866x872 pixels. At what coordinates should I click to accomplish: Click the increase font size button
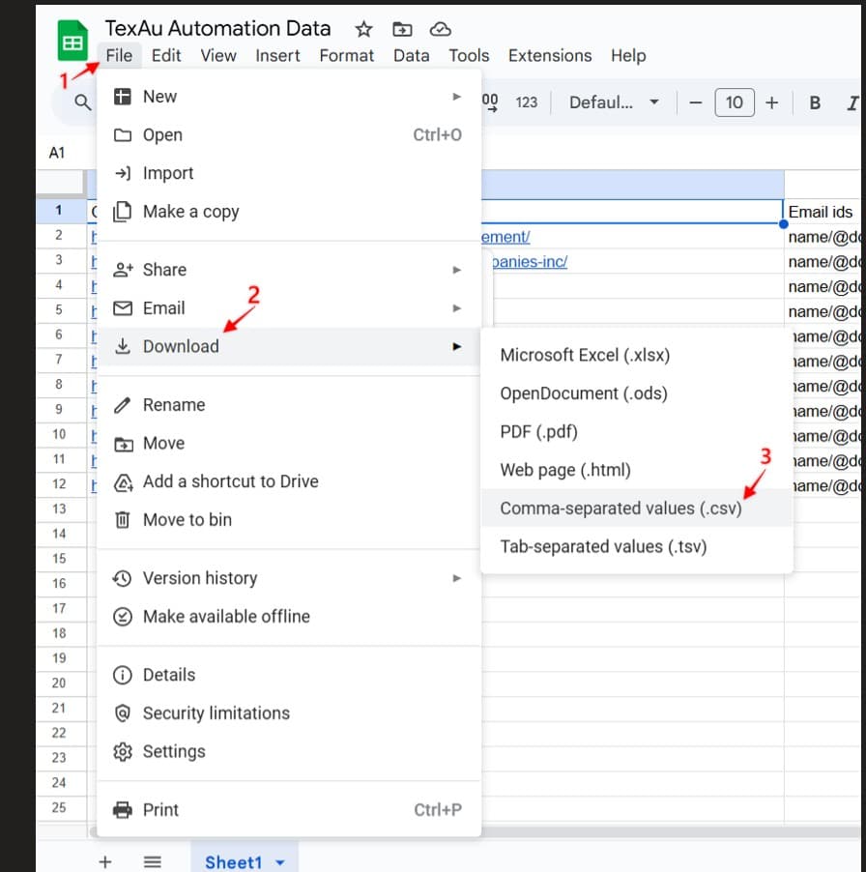(x=769, y=102)
